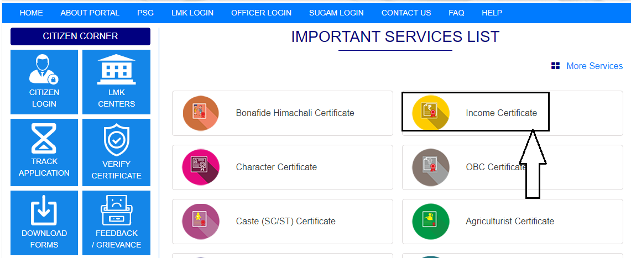The image size is (631, 258).
Task: Click the LMK CENTERS label text
Action: coord(116,98)
